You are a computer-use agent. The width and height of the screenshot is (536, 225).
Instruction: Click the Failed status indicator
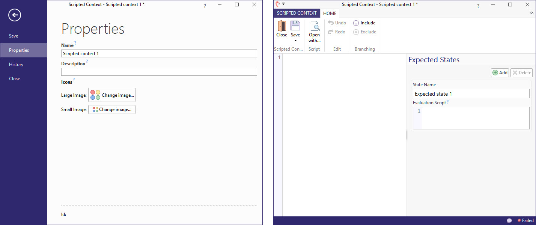(x=525, y=220)
